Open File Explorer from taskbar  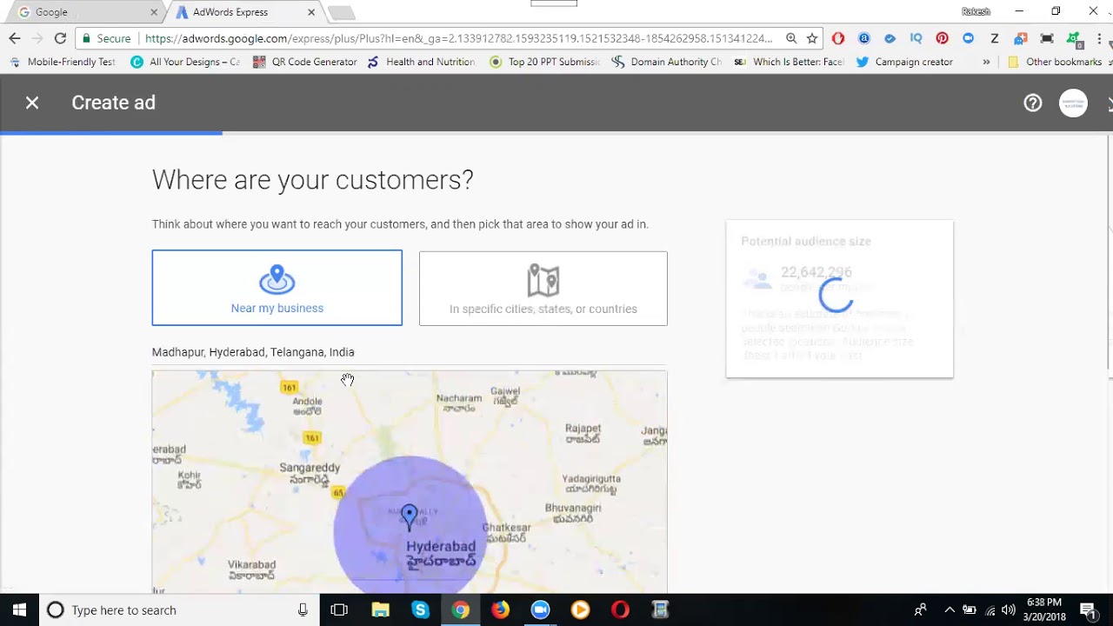(x=380, y=609)
